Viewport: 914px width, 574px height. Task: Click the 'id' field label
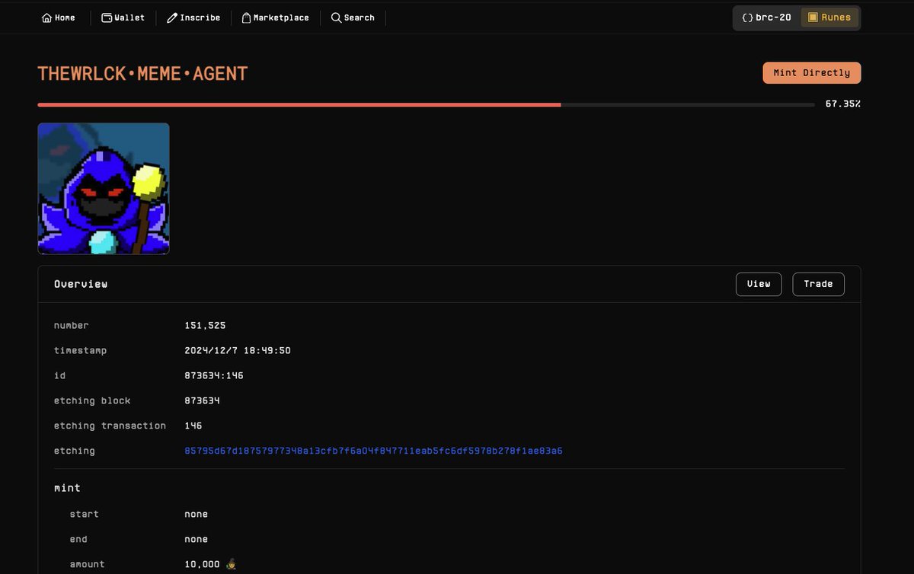pyautogui.click(x=59, y=376)
